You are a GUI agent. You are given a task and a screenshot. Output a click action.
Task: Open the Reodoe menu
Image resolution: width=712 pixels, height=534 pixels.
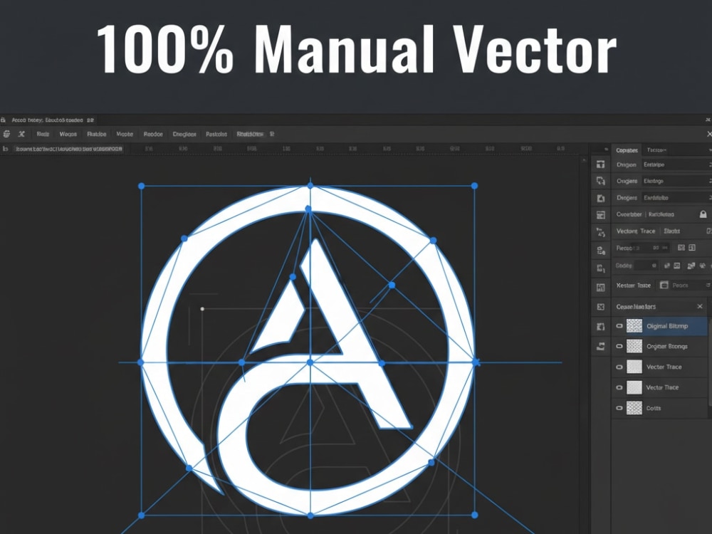153,134
